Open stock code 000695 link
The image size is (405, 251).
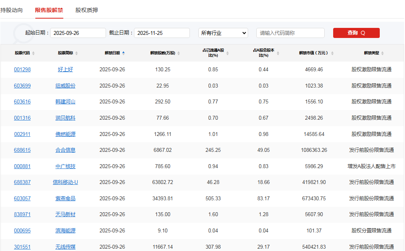point(22,231)
